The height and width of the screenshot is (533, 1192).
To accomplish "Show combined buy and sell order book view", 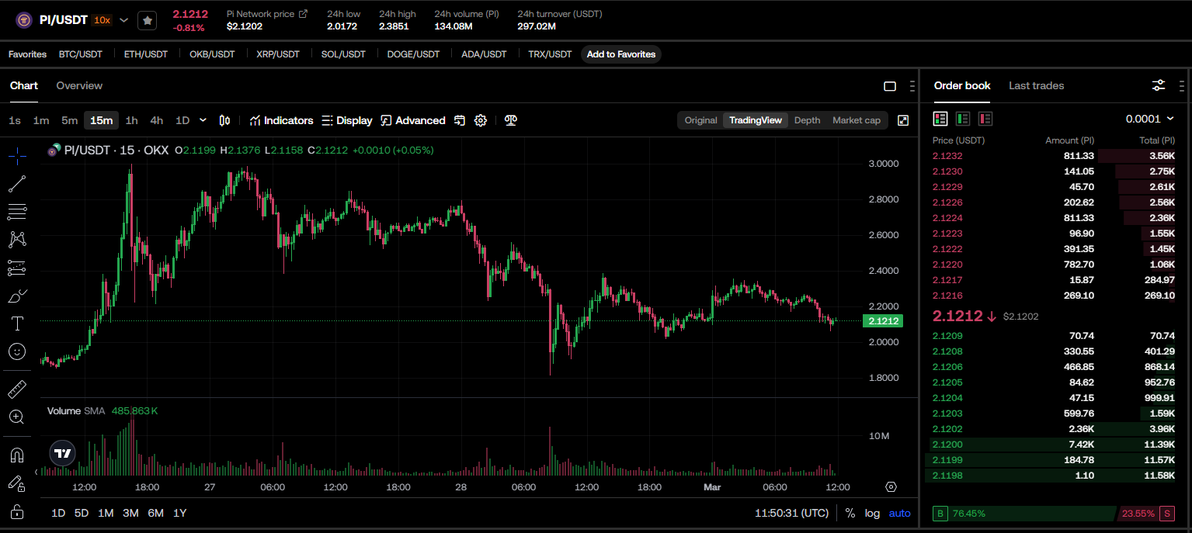I will tap(940, 119).
